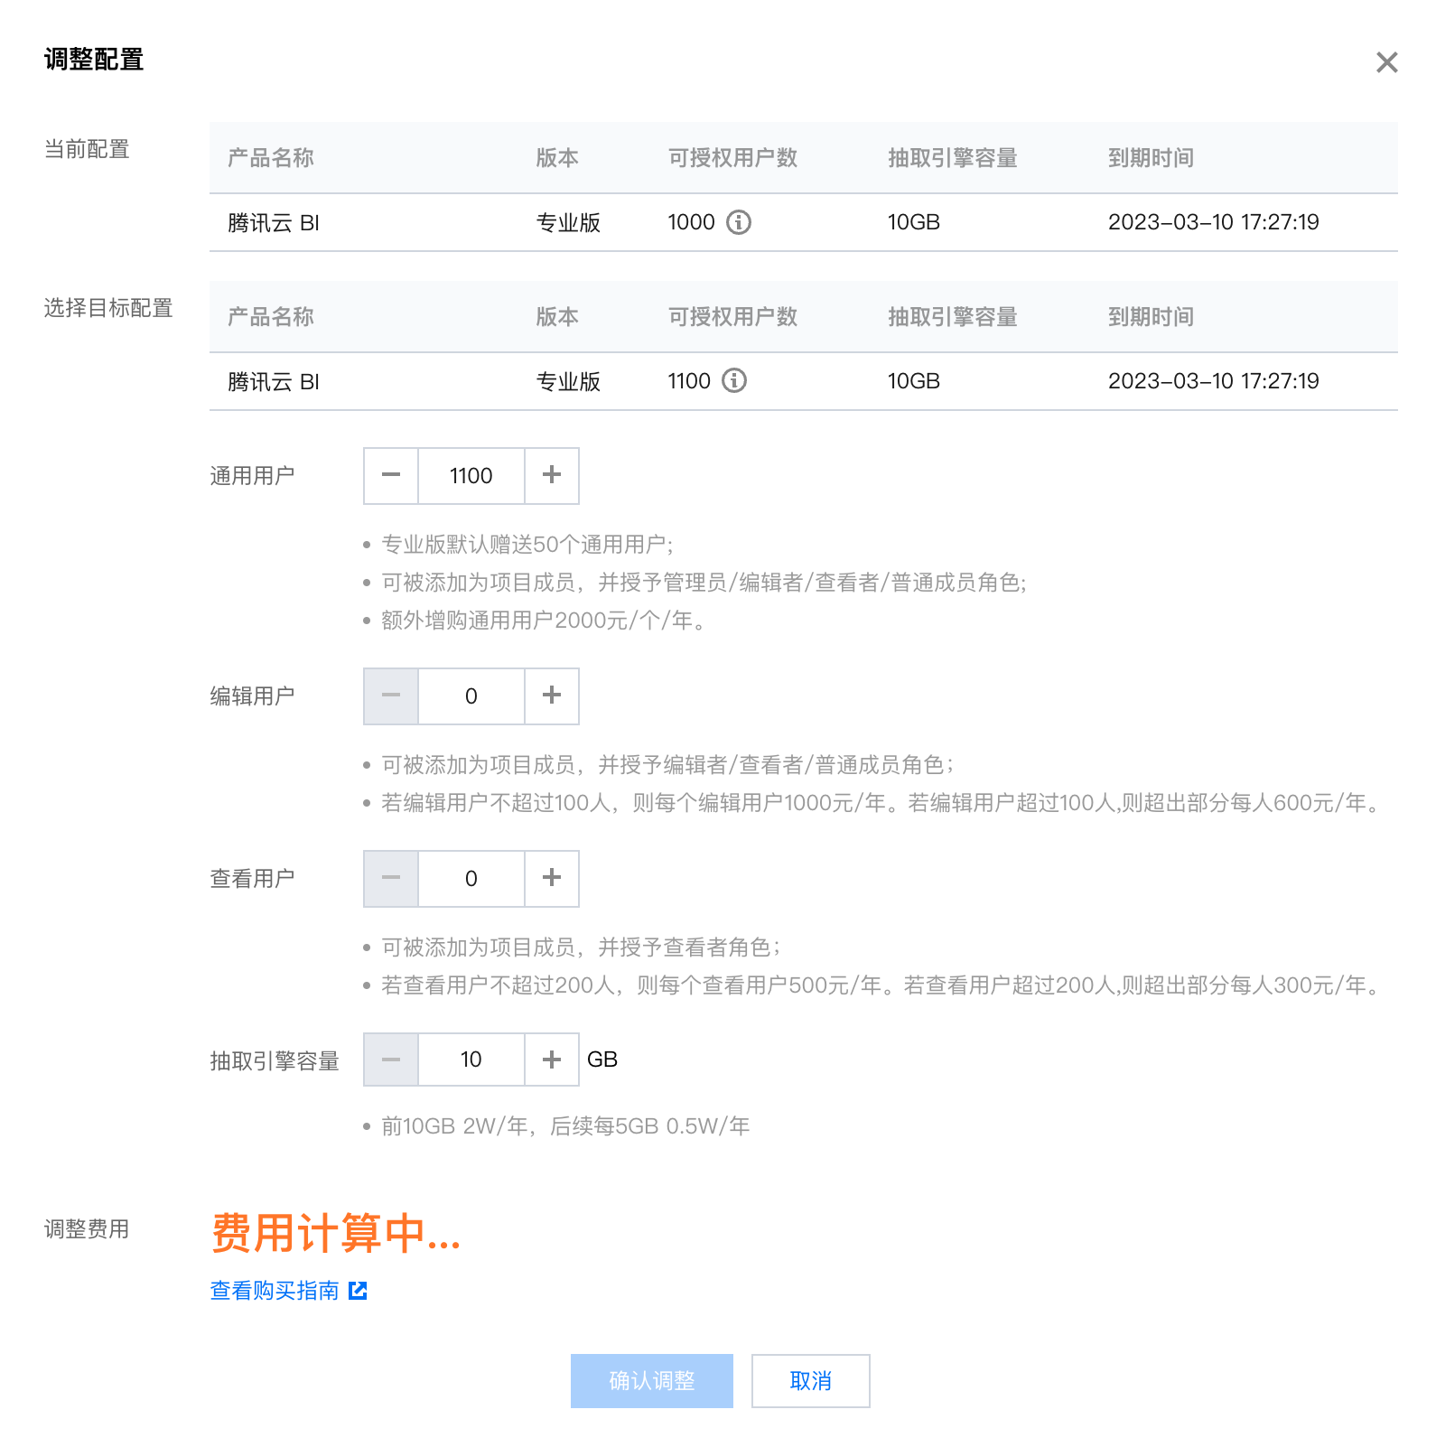Edit the 通用用户 value field showing 1100
This screenshot has width=1436, height=1447.
click(471, 476)
